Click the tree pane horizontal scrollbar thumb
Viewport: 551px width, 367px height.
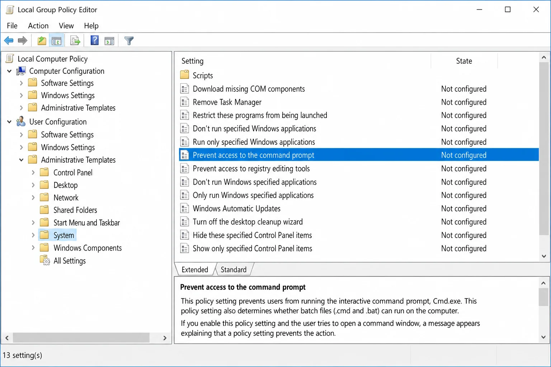[81, 338]
